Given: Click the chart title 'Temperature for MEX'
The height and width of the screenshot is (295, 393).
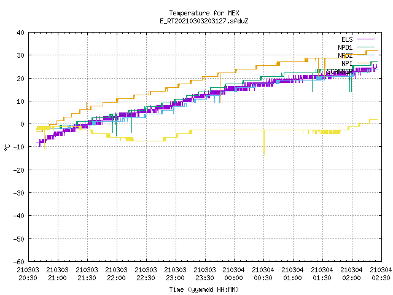Looking at the screenshot, I should point(204,13).
